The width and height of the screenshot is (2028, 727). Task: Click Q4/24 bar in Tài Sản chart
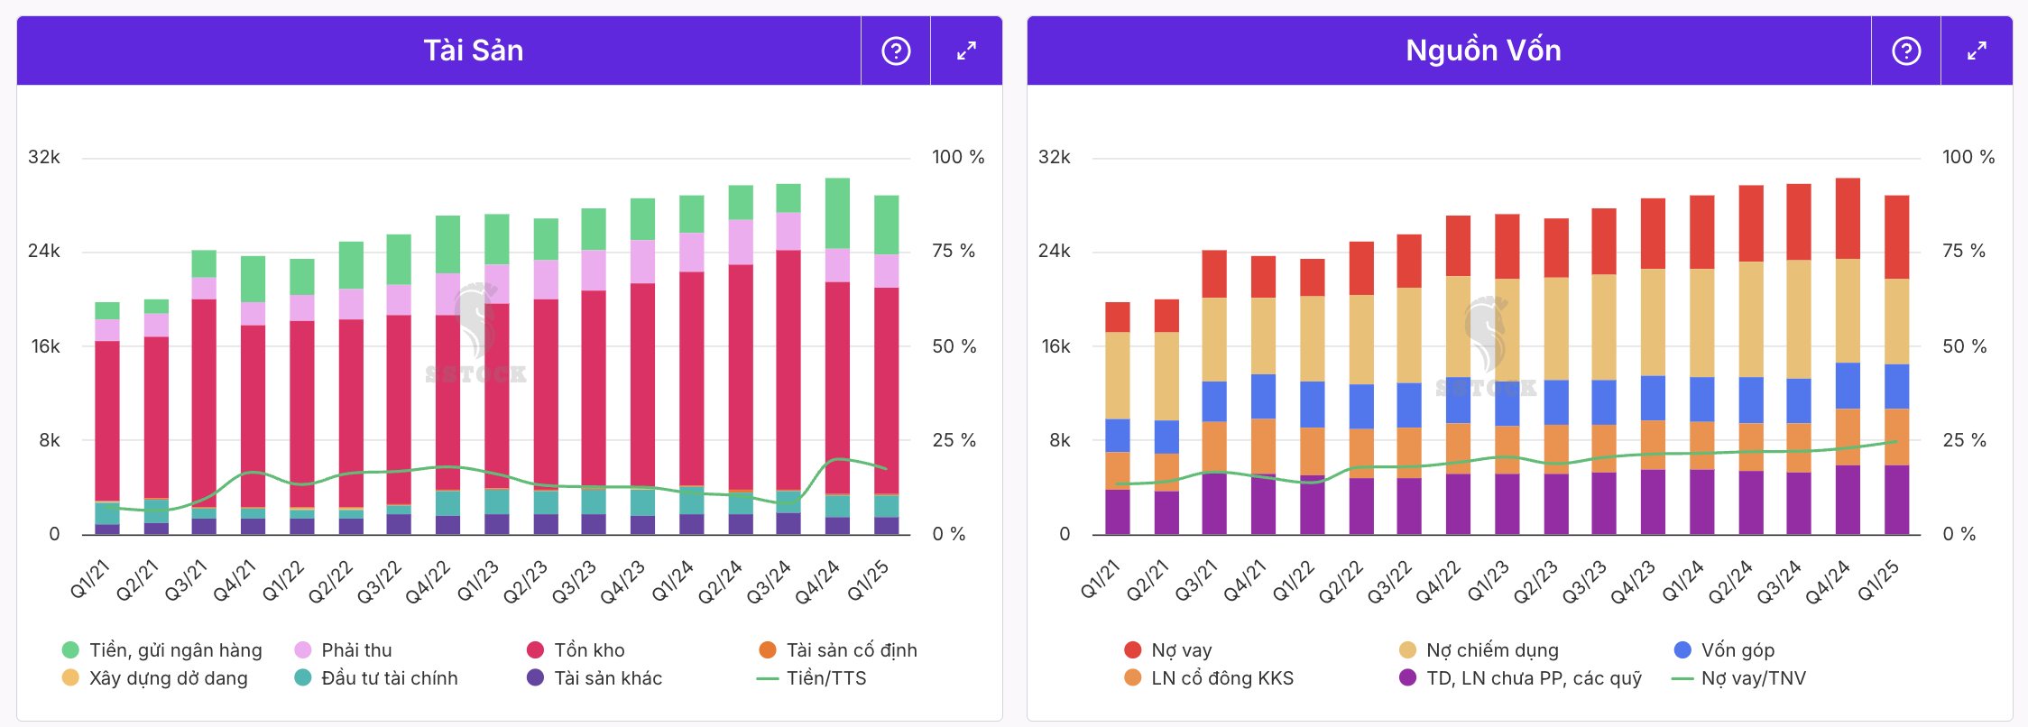click(x=837, y=356)
